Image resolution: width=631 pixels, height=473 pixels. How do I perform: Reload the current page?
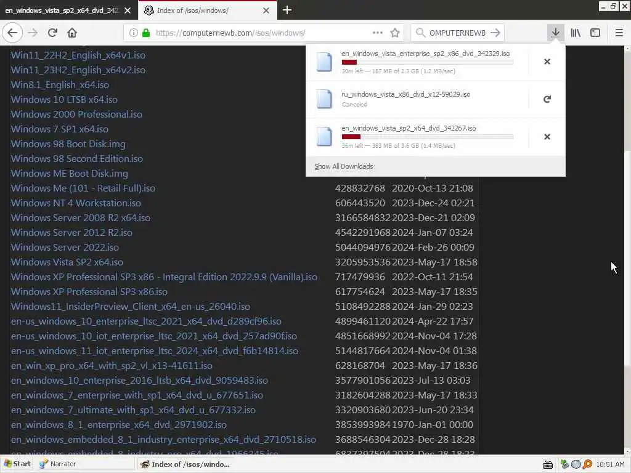pyautogui.click(x=52, y=33)
